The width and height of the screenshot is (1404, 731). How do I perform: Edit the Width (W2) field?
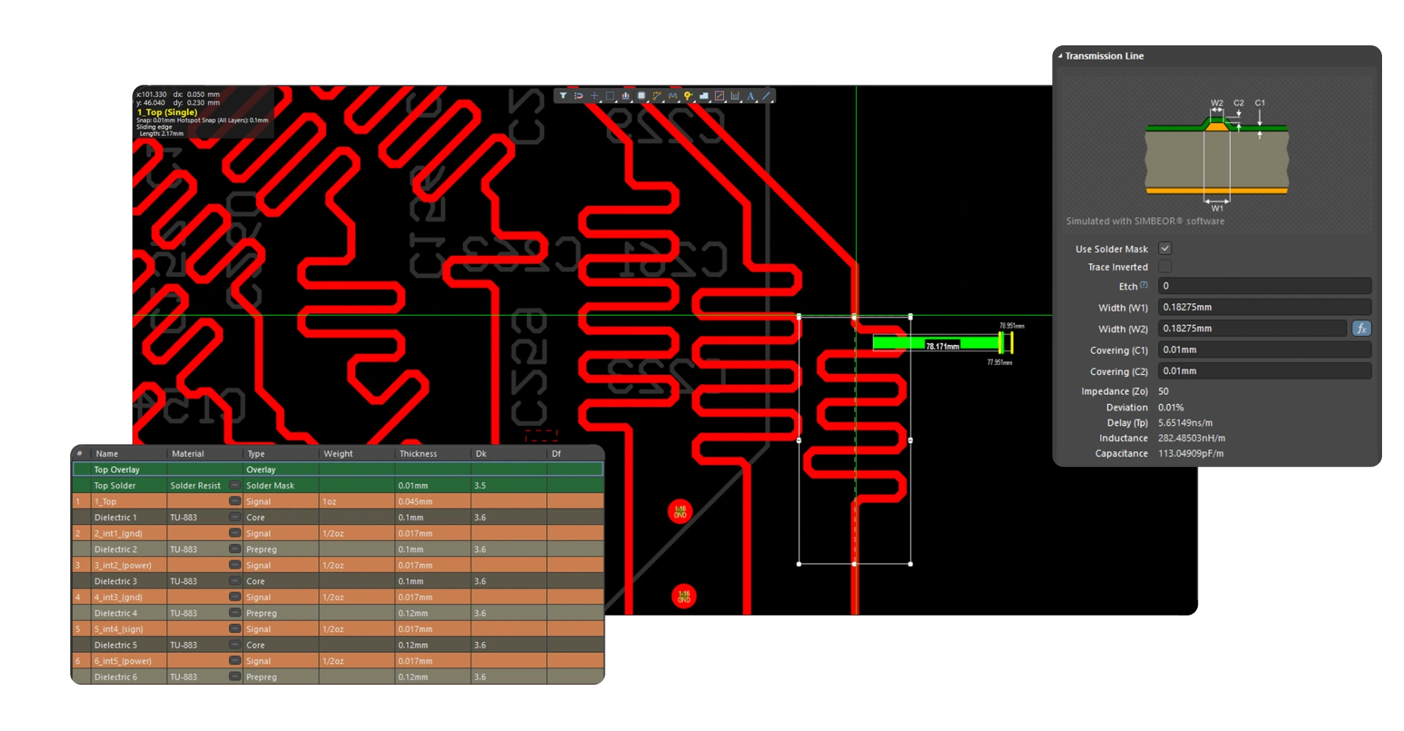pyautogui.click(x=1253, y=328)
